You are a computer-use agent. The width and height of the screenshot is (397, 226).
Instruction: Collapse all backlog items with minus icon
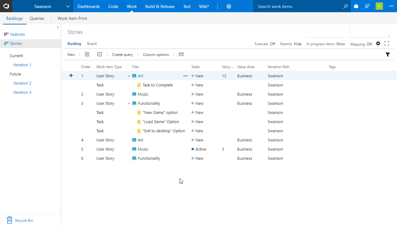click(x=99, y=54)
